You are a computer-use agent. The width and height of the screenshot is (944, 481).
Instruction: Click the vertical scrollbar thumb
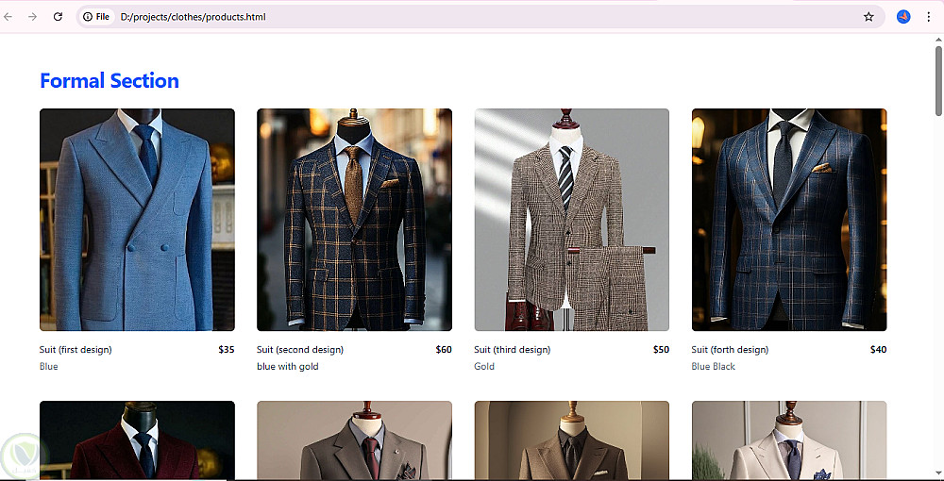[938, 80]
